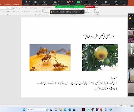Screen dimensions: 134x112
Task: Open PowerPoint from the taskbar
Action: click(x=101, y=109)
